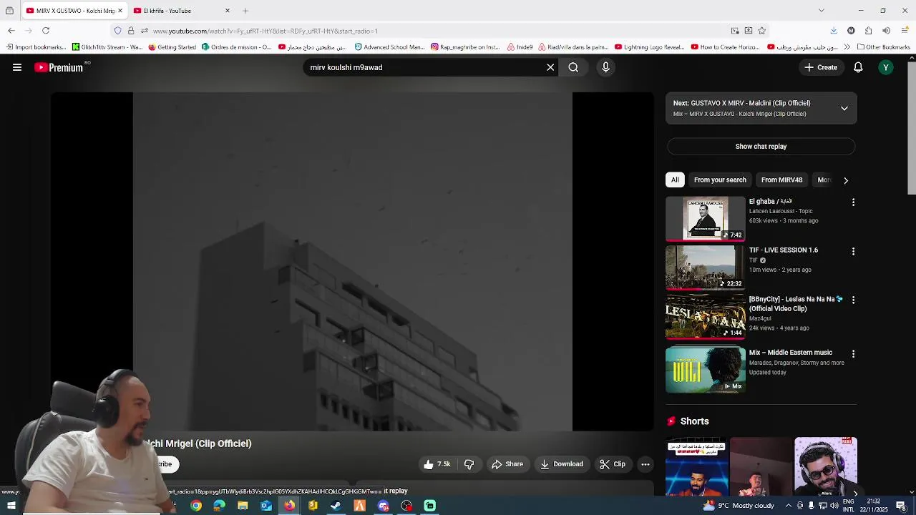Close the El khfifa tab

pyautogui.click(x=228, y=11)
